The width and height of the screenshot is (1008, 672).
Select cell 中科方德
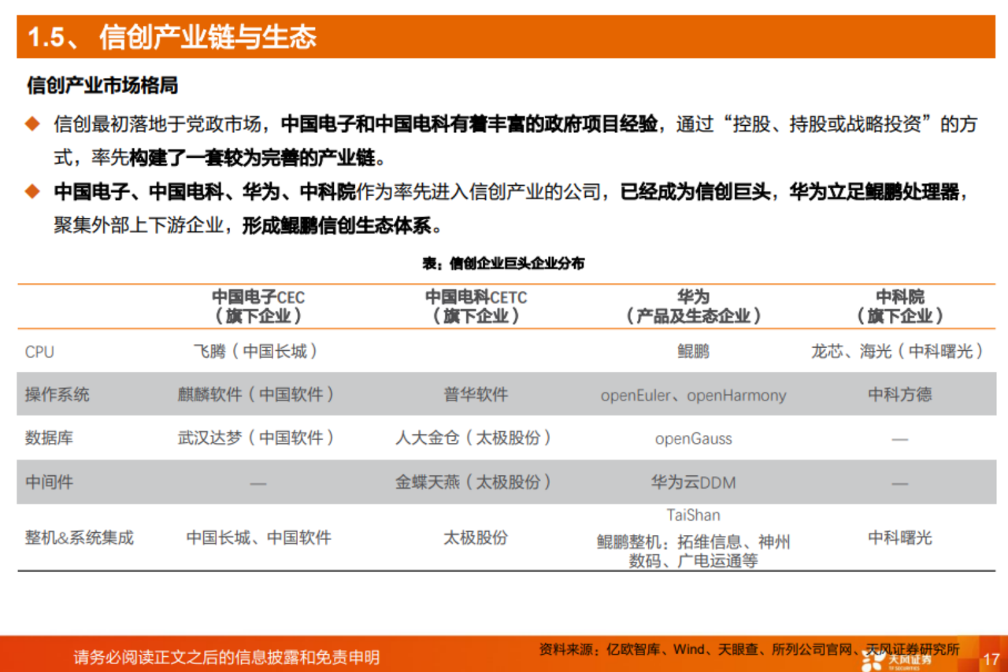point(900,394)
